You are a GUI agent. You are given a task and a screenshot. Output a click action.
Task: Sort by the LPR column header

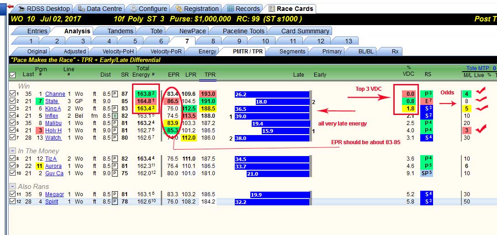click(190, 75)
